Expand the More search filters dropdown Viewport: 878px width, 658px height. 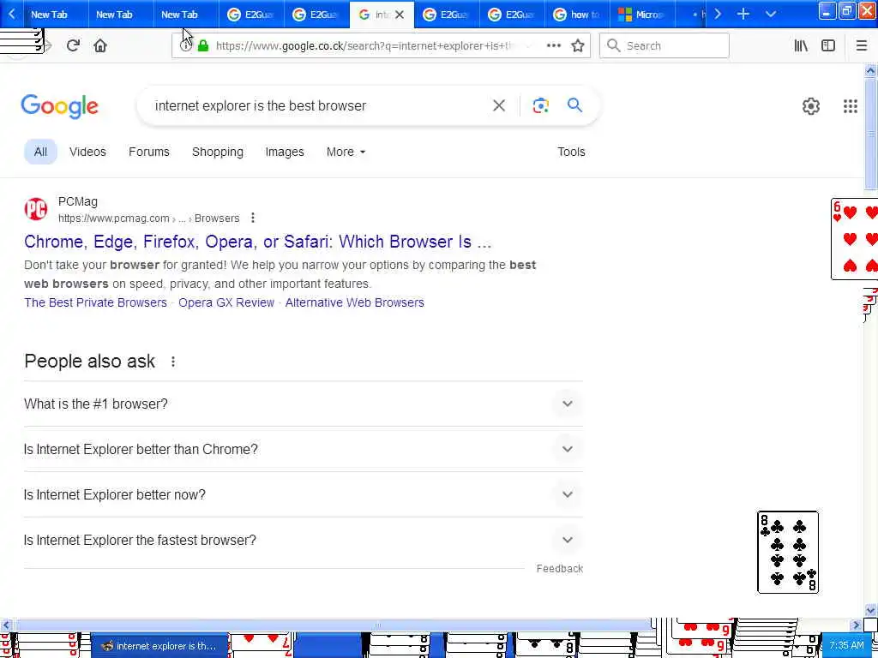click(346, 152)
